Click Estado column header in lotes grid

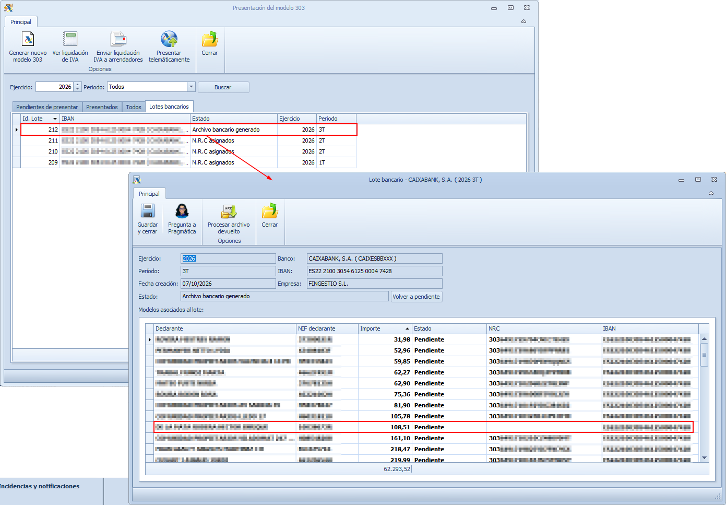click(x=233, y=119)
